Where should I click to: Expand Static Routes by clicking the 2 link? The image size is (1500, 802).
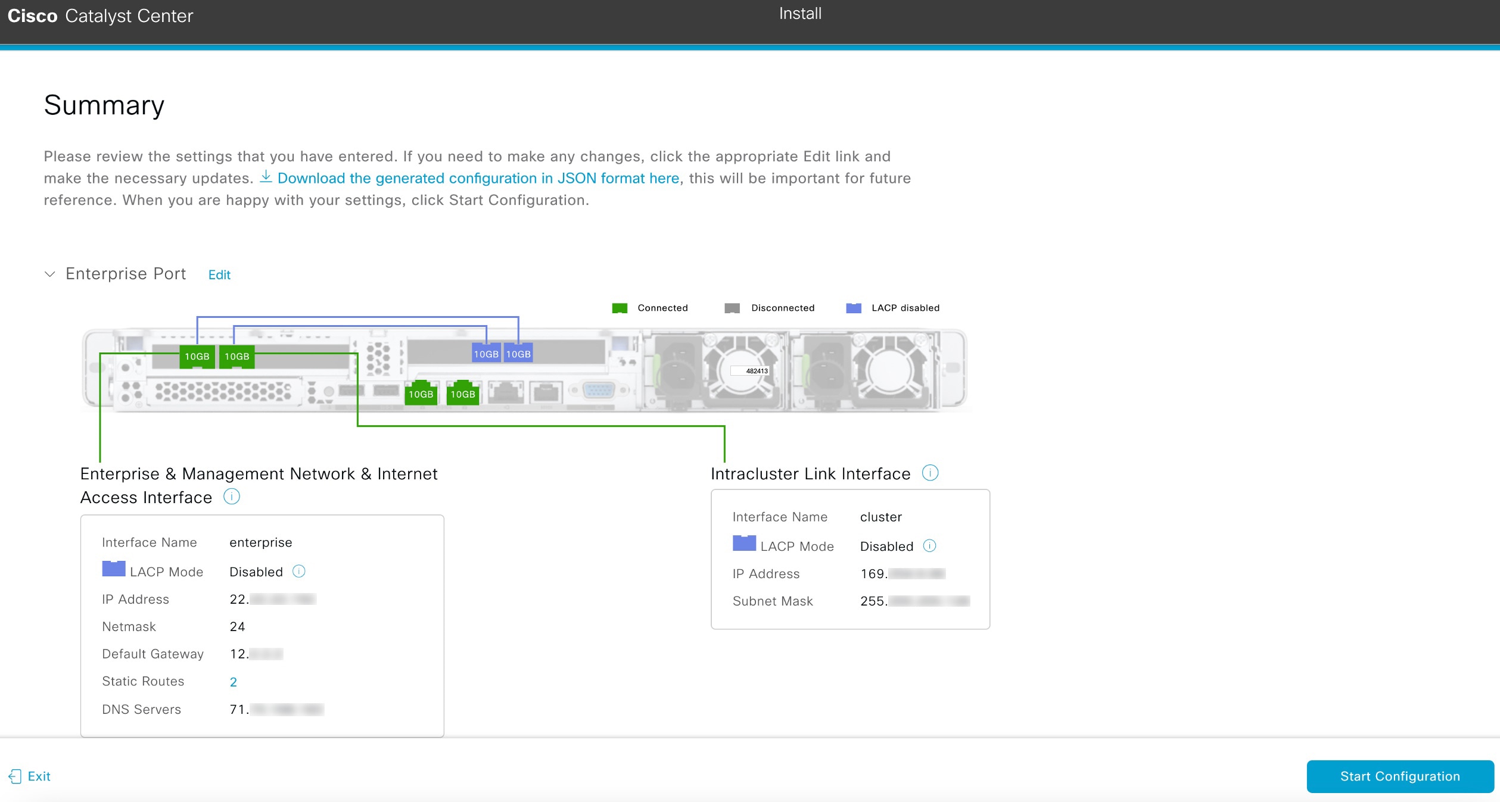233,682
